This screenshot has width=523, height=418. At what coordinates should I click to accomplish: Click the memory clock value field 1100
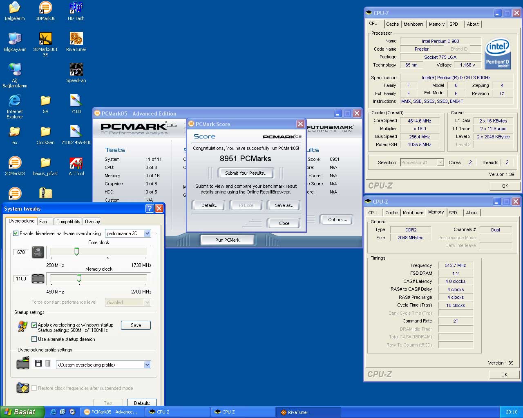[x=21, y=279]
